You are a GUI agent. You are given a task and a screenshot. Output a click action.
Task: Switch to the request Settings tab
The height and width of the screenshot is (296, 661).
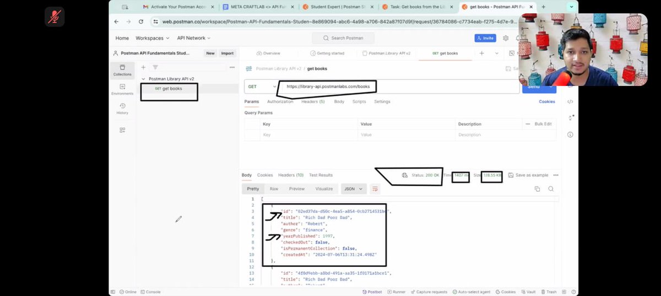tap(382, 101)
